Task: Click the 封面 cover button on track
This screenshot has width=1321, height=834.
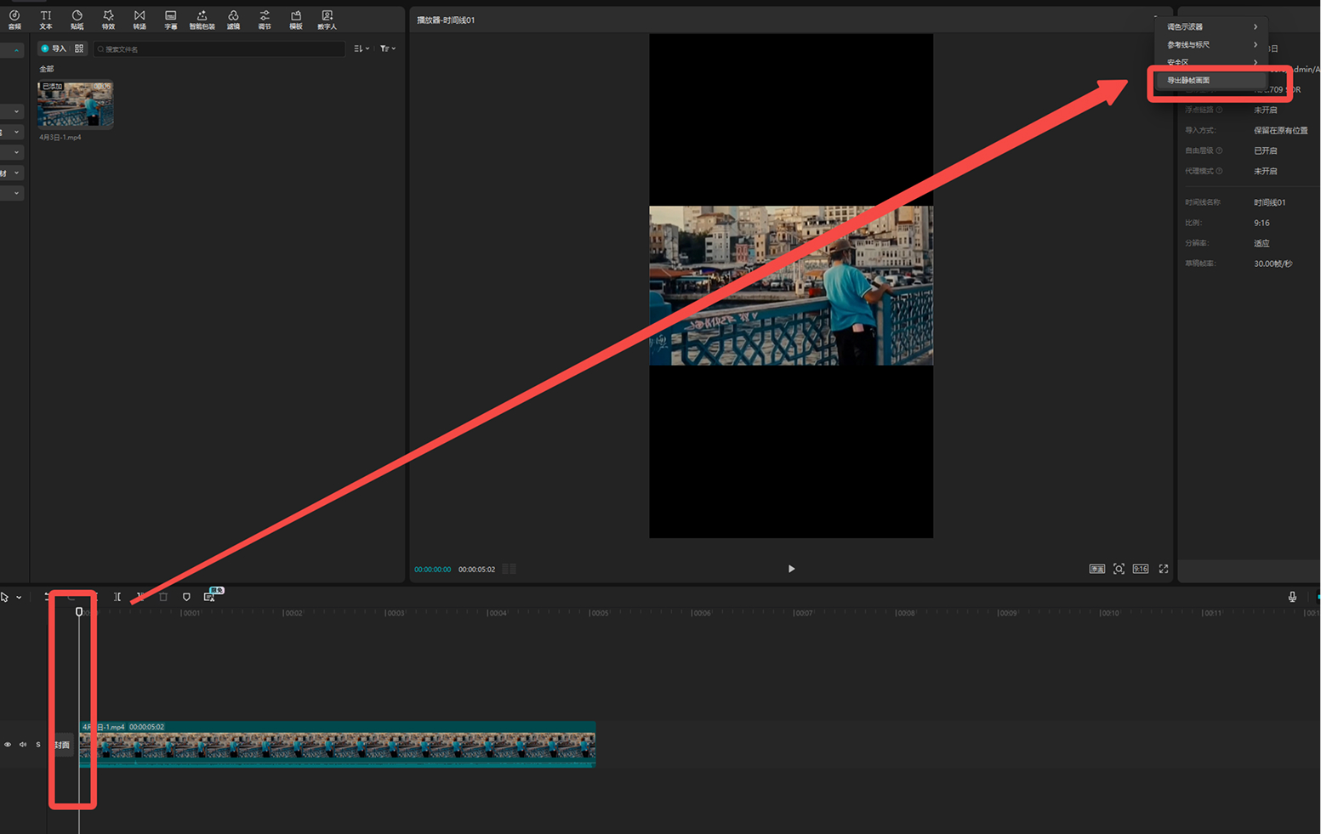Action: pos(62,745)
